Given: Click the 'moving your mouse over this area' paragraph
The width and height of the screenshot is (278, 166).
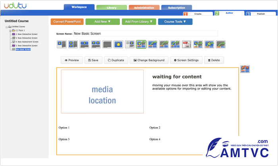Looking at the screenshot, I should tap(192, 87).
